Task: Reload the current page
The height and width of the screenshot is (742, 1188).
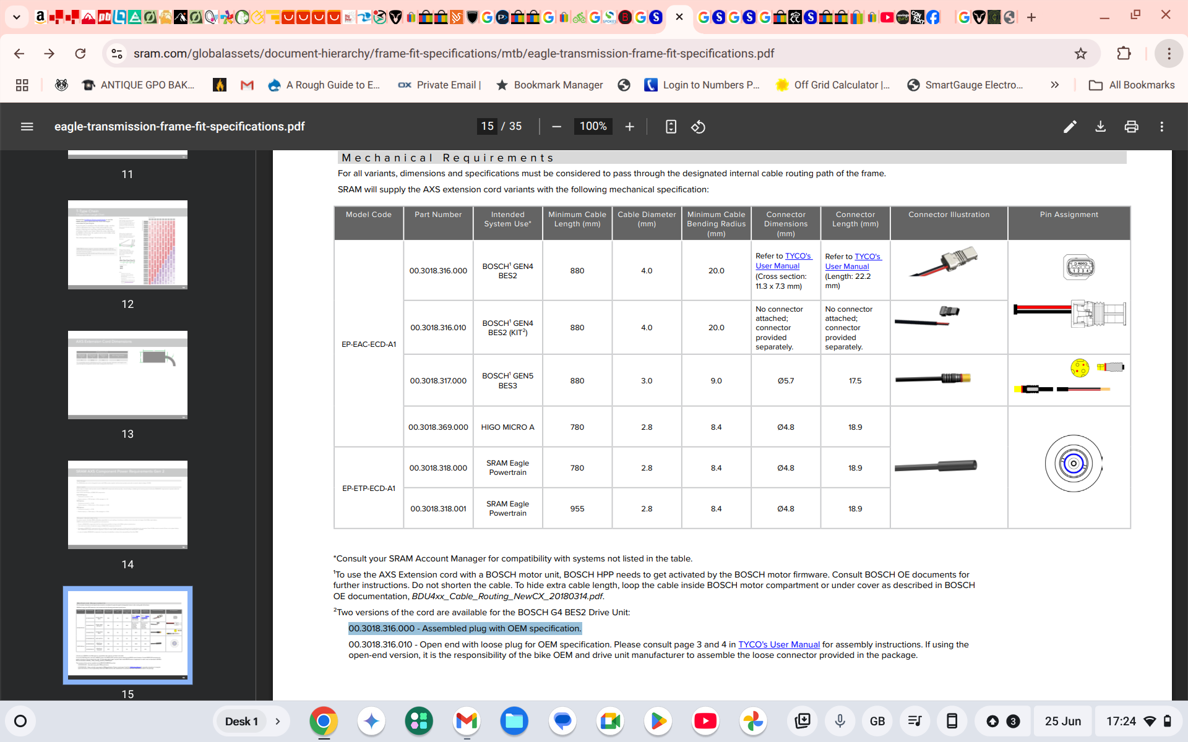Action: point(80,54)
